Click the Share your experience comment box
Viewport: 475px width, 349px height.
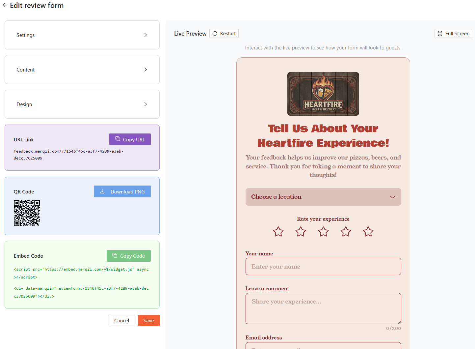point(323,308)
